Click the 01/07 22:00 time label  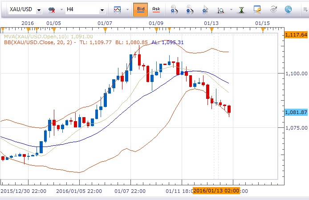point(130,191)
